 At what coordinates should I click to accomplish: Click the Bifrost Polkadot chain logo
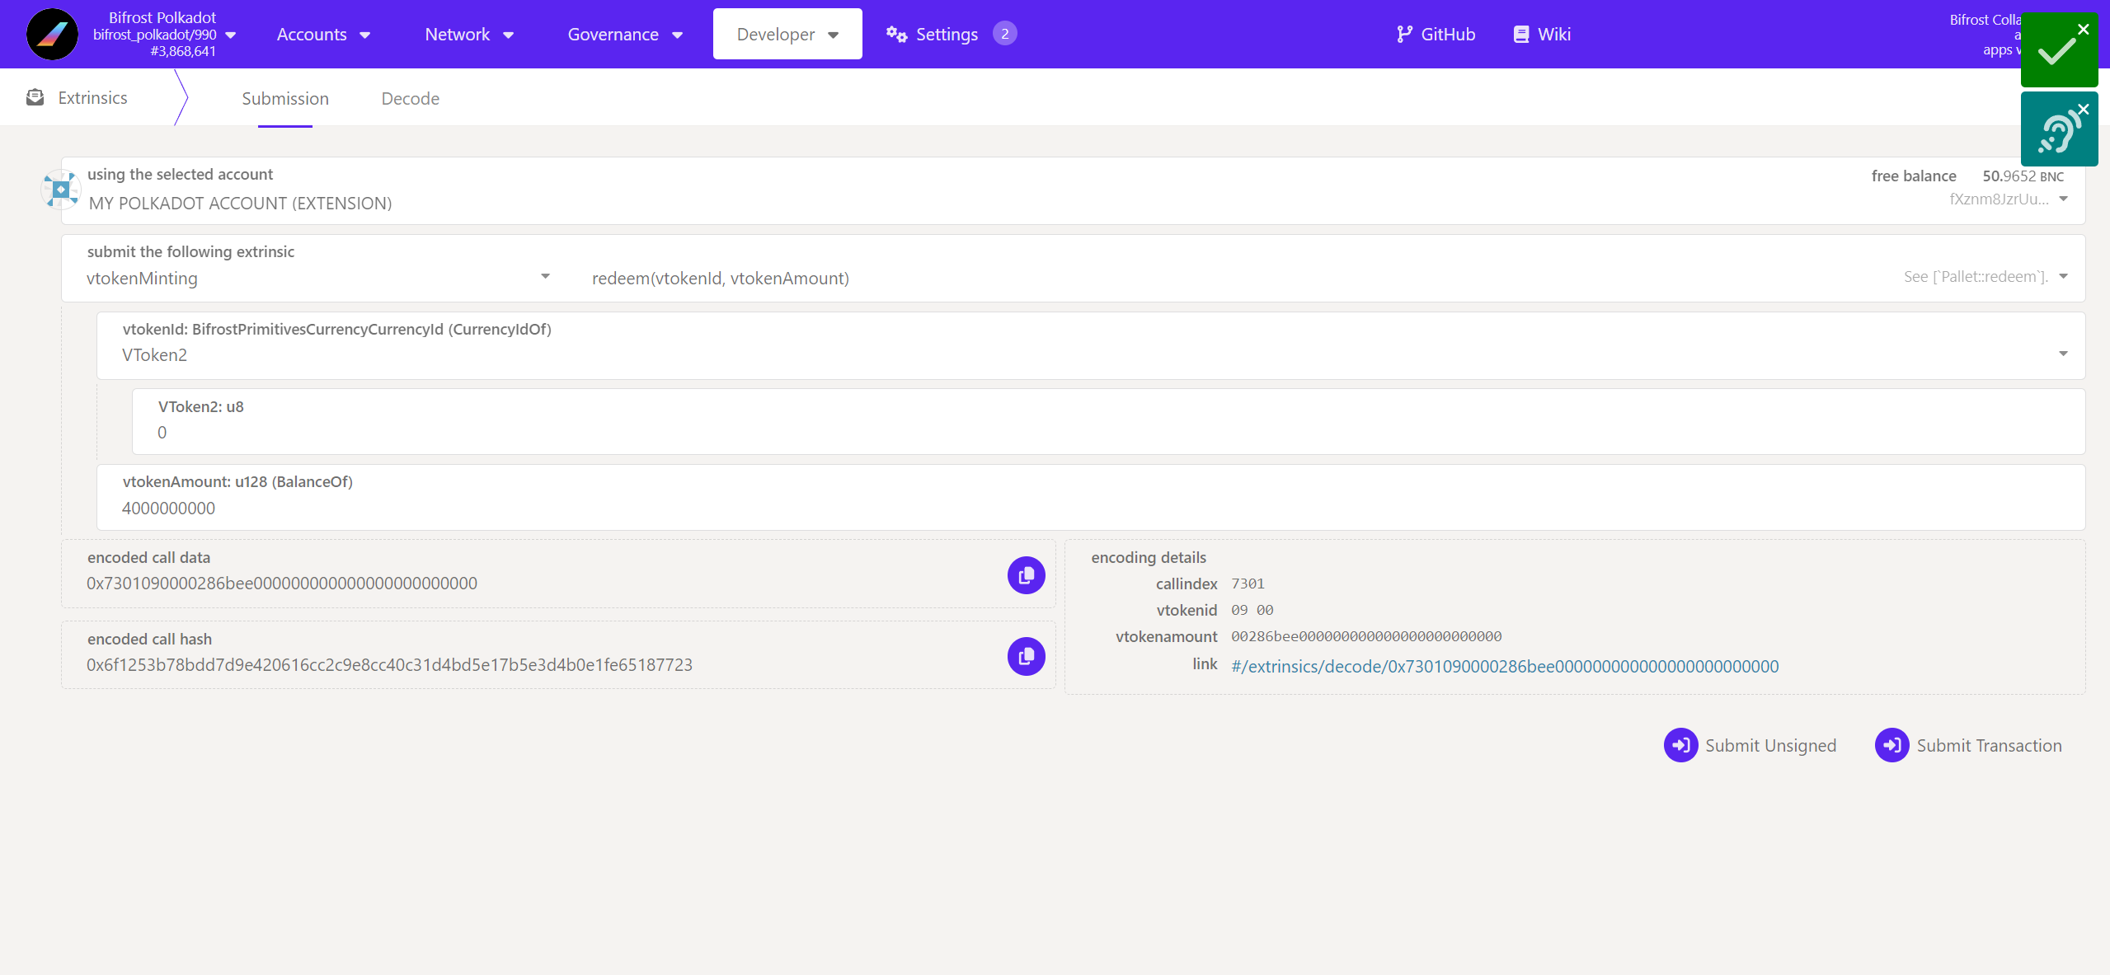tap(52, 35)
